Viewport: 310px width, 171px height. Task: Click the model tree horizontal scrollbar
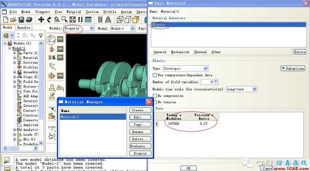[20, 148]
